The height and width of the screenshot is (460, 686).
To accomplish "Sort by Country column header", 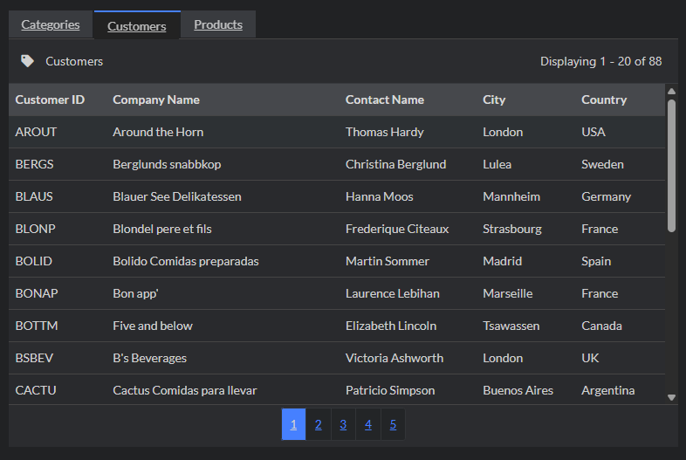I will 604,100.
